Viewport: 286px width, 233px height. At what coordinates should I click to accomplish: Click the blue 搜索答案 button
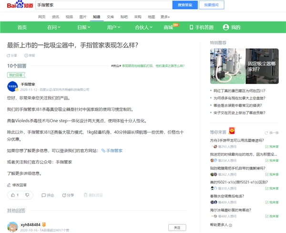[185, 5]
